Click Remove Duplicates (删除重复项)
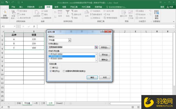Viewport: 176px width, 109px height. pyautogui.click(x=96, y=15)
